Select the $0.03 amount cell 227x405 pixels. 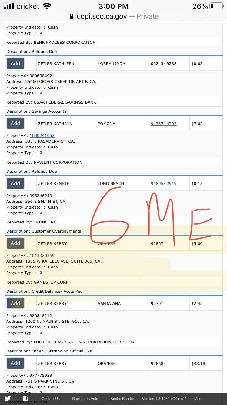pyautogui.click(x=206, y=63)
